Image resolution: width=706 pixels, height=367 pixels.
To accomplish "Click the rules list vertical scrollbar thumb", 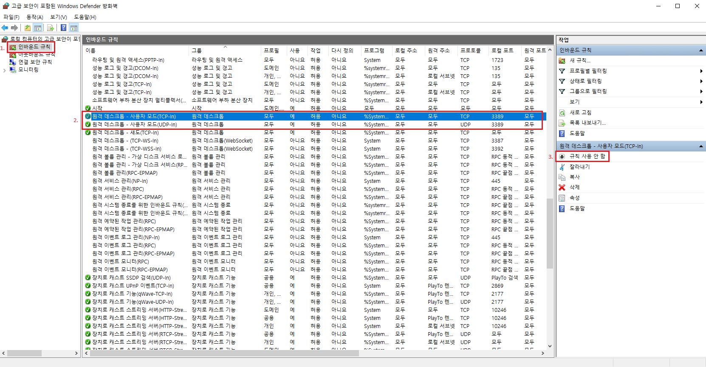I will point(550,233).
